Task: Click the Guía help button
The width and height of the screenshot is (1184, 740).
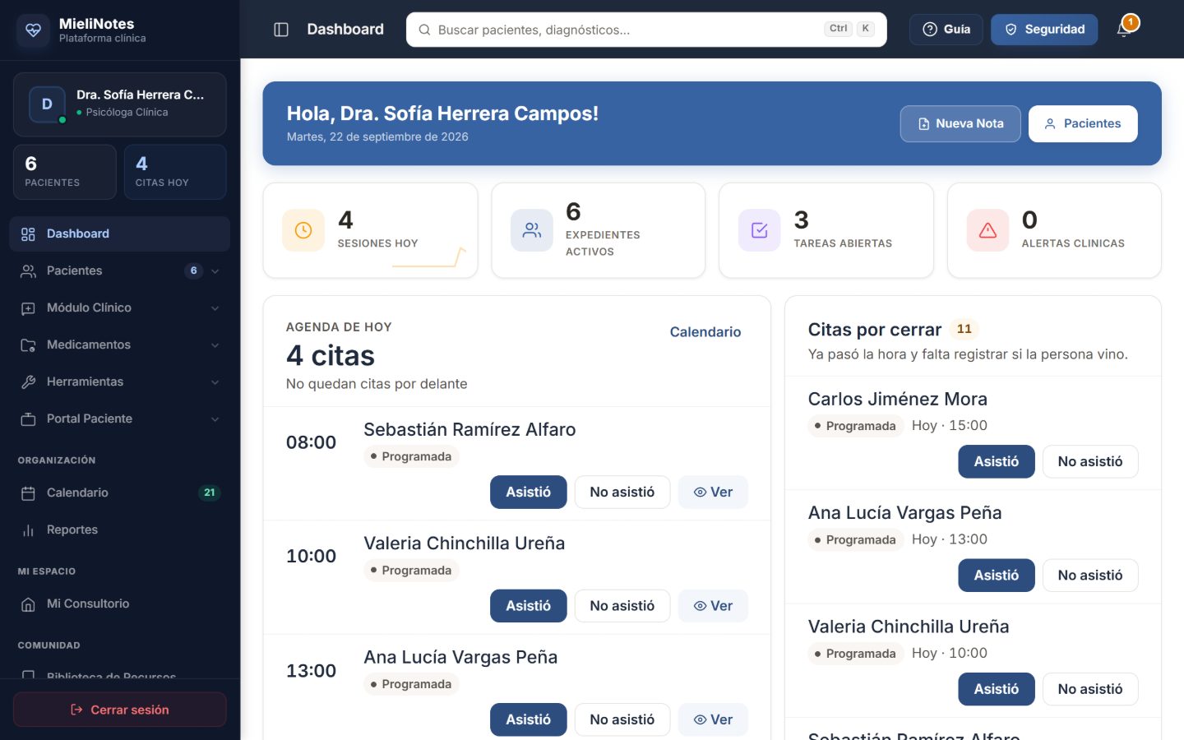Action: [946, 30]
